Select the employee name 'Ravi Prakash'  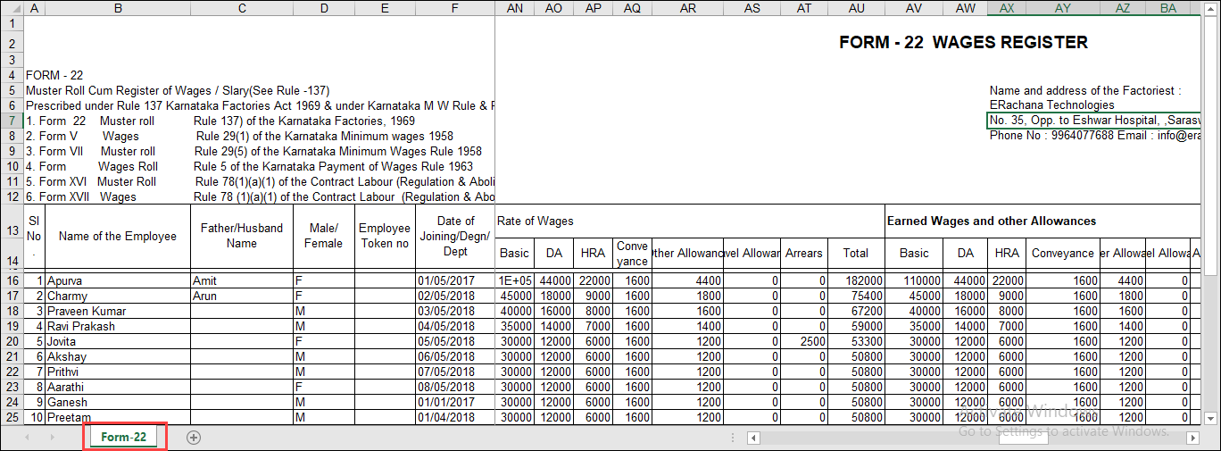(x=118, y=326)
